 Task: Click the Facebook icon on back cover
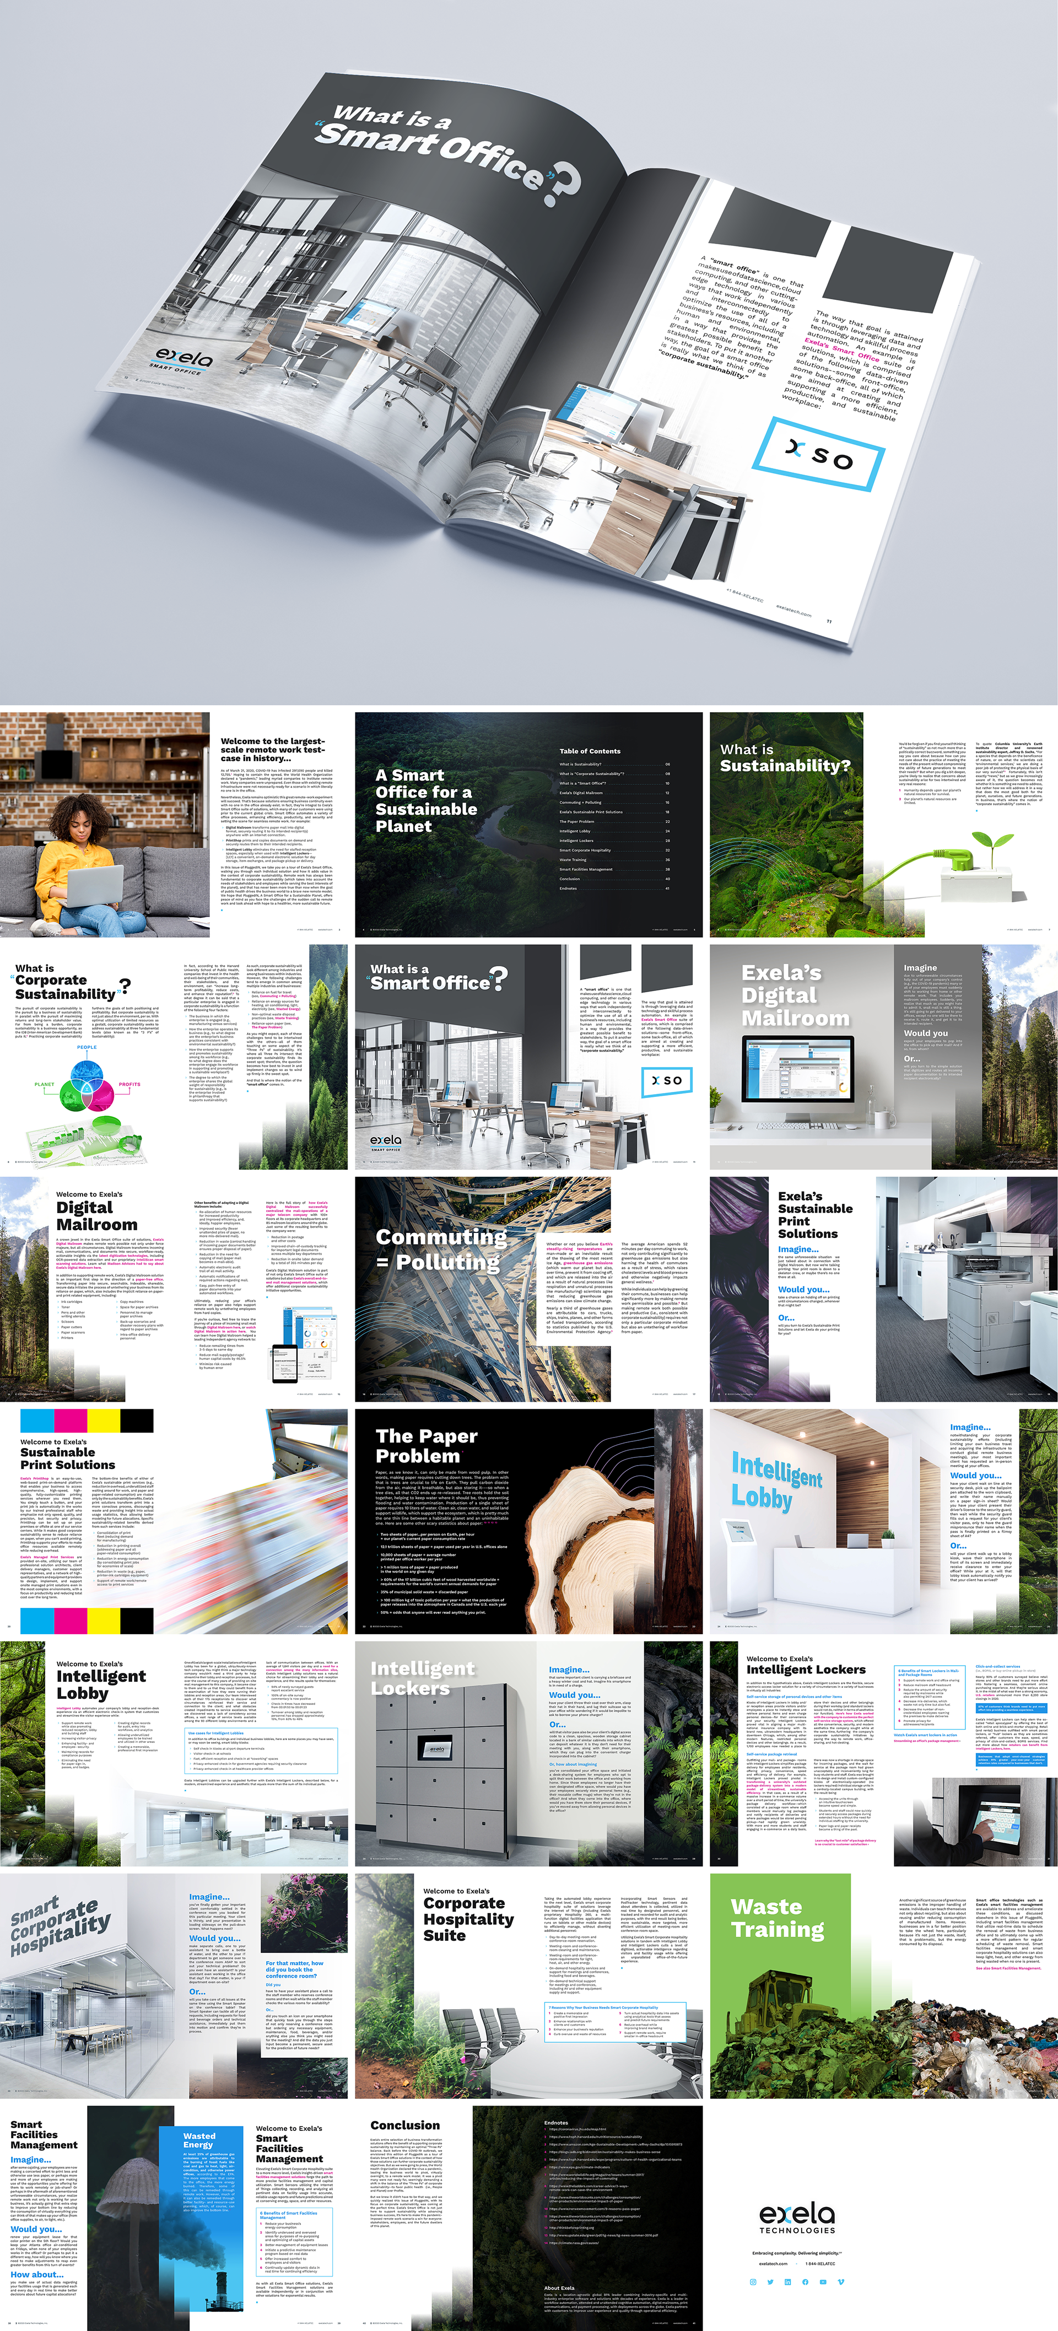[805, 2282]
